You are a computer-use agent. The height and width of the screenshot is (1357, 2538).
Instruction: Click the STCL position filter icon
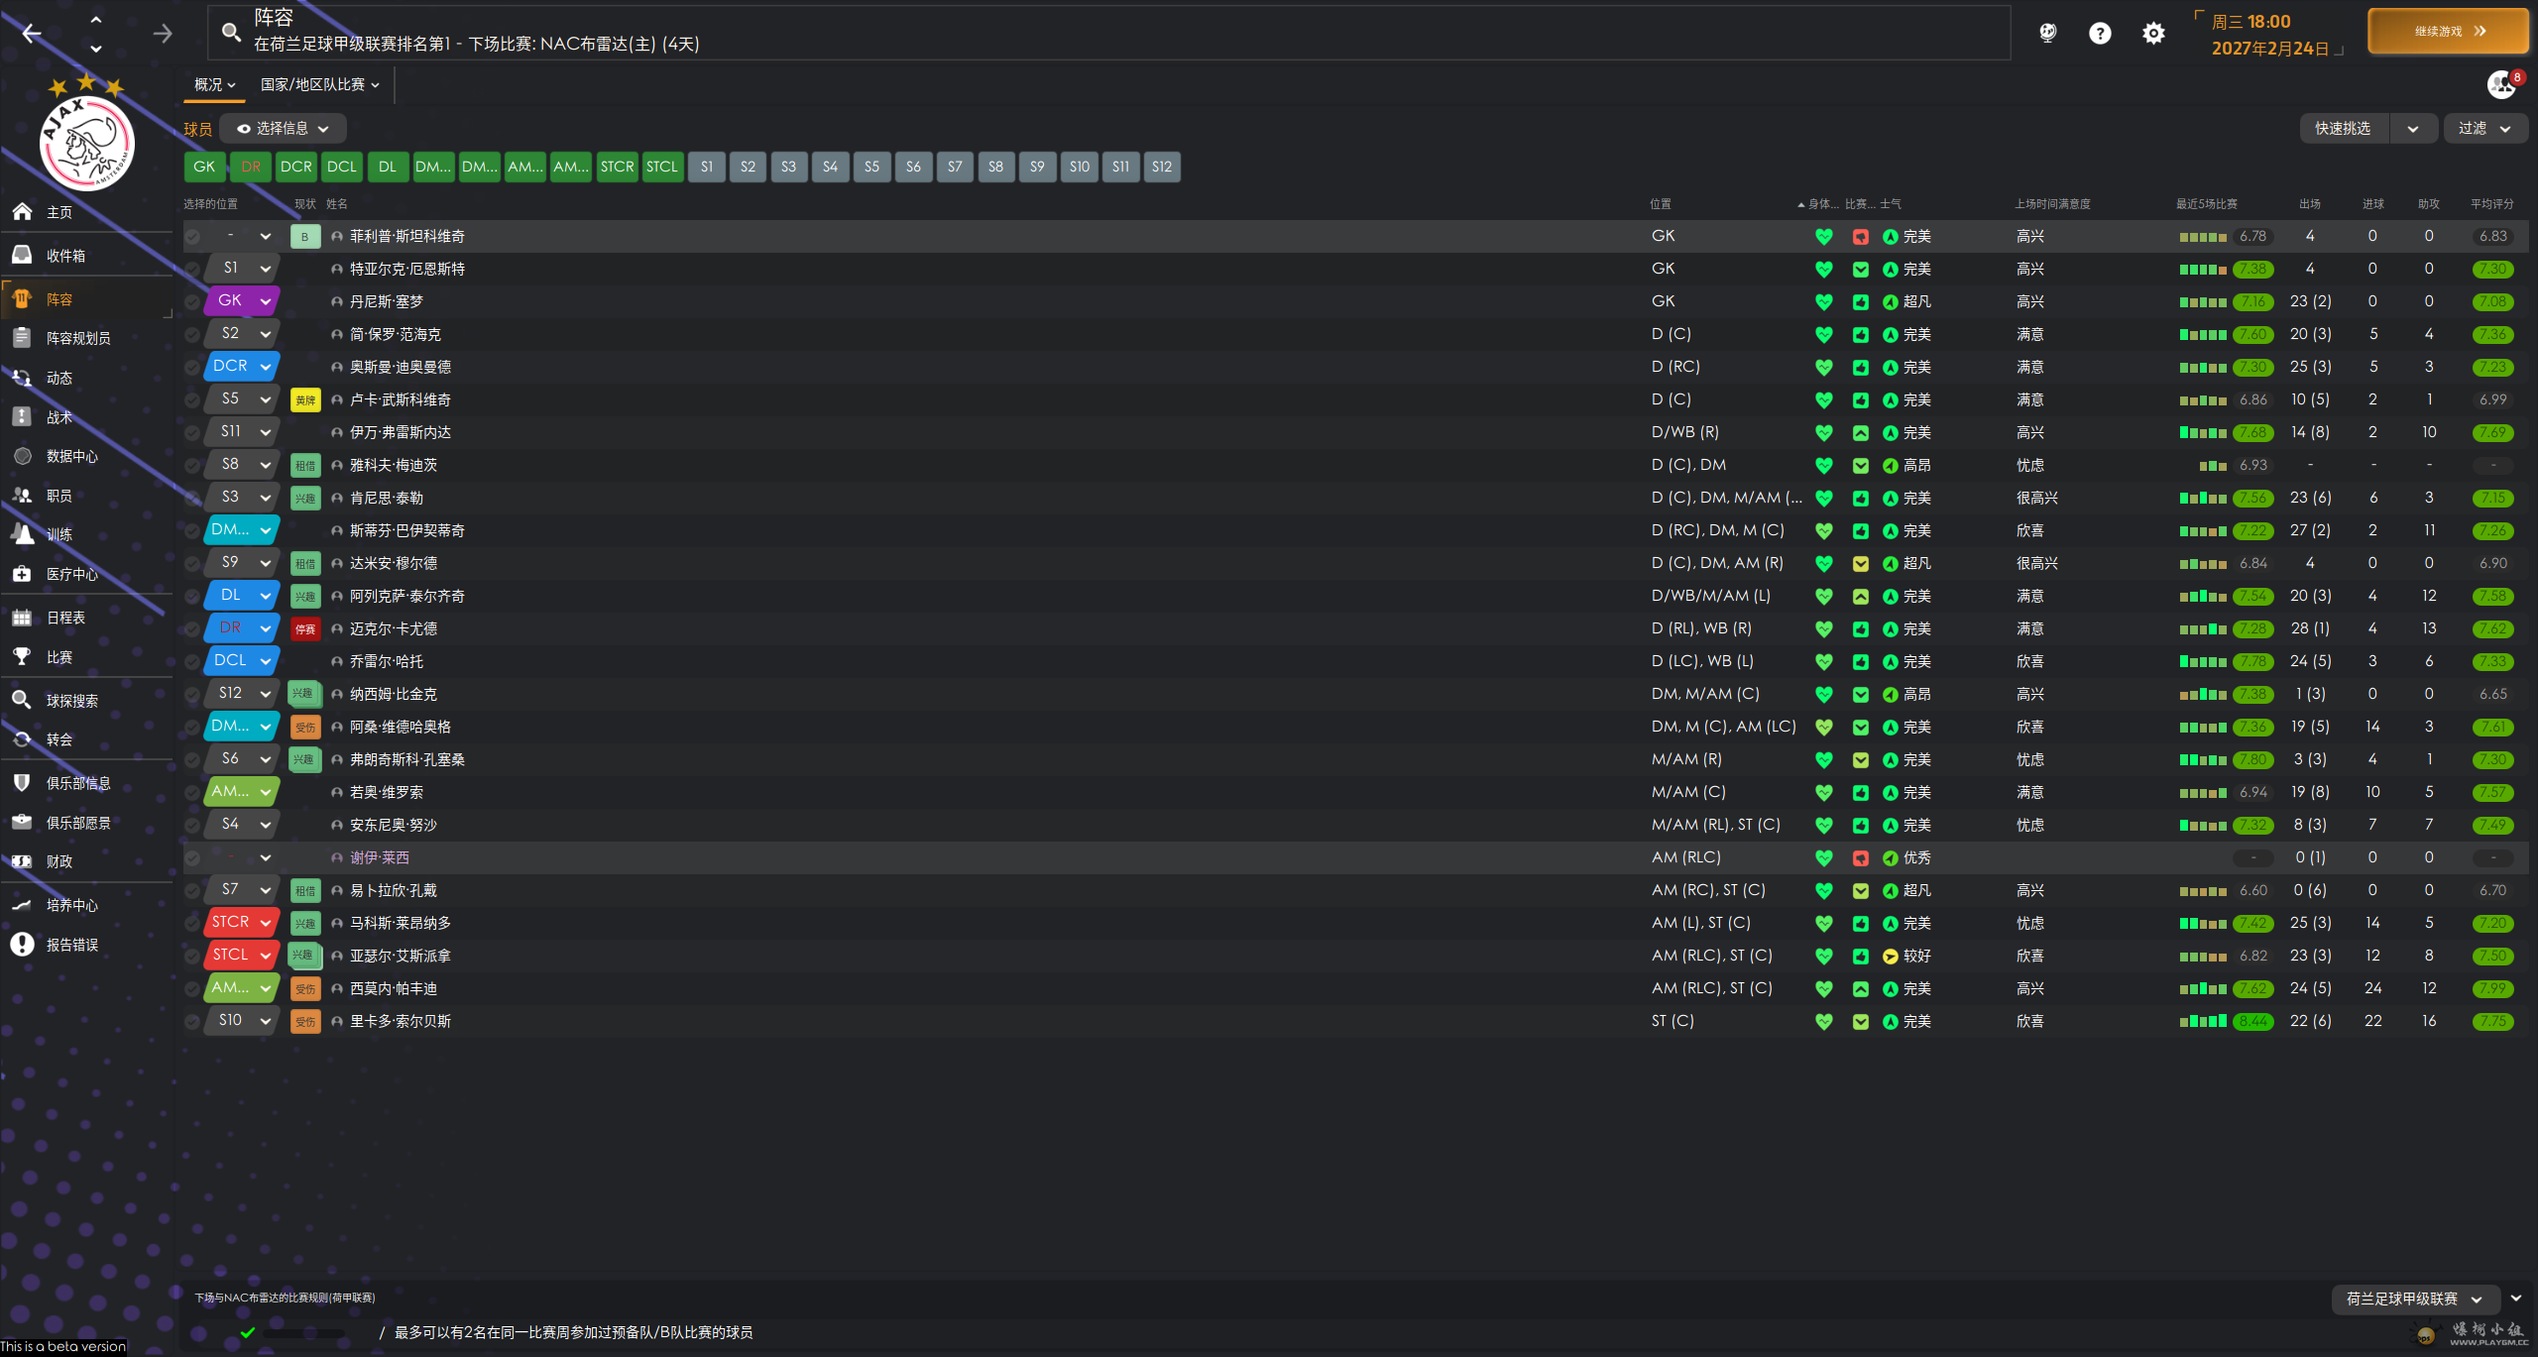[x=659, y=167]
